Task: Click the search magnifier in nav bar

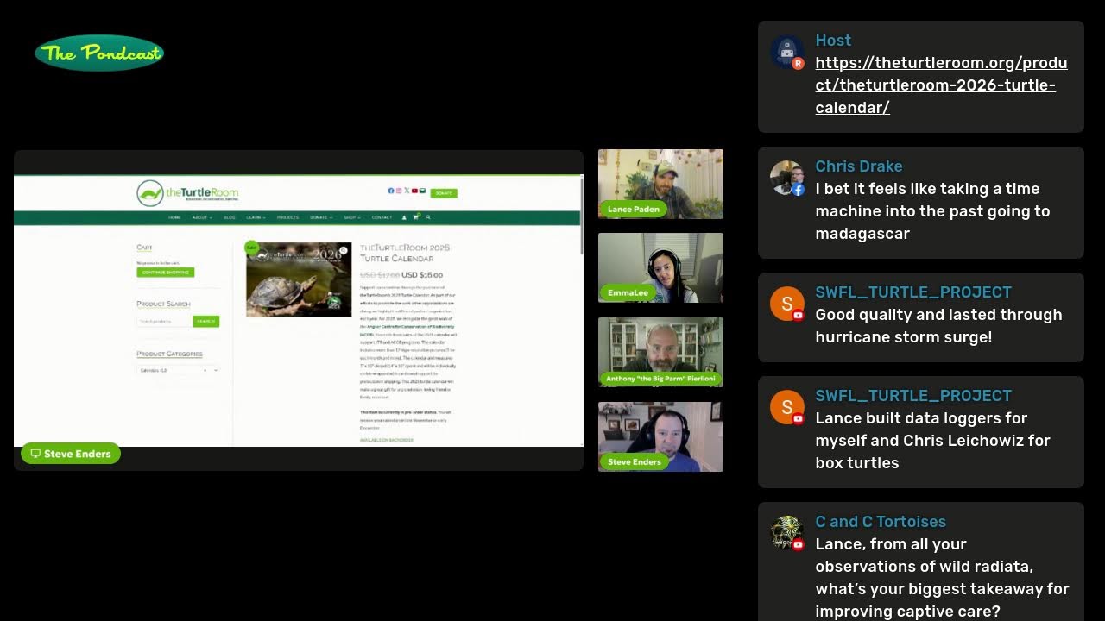Action: (x=428, y=217)
